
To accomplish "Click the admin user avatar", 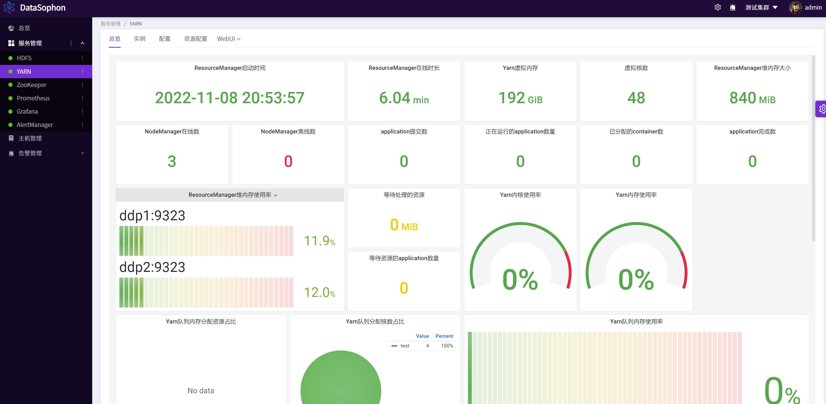I will click(795, 7).
